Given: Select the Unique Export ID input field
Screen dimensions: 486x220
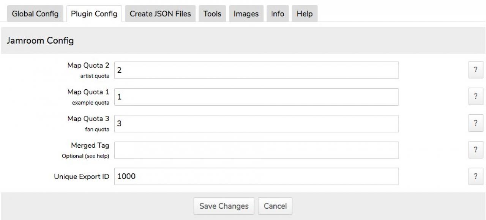Looking at the screenshot, I should [257, 176].
